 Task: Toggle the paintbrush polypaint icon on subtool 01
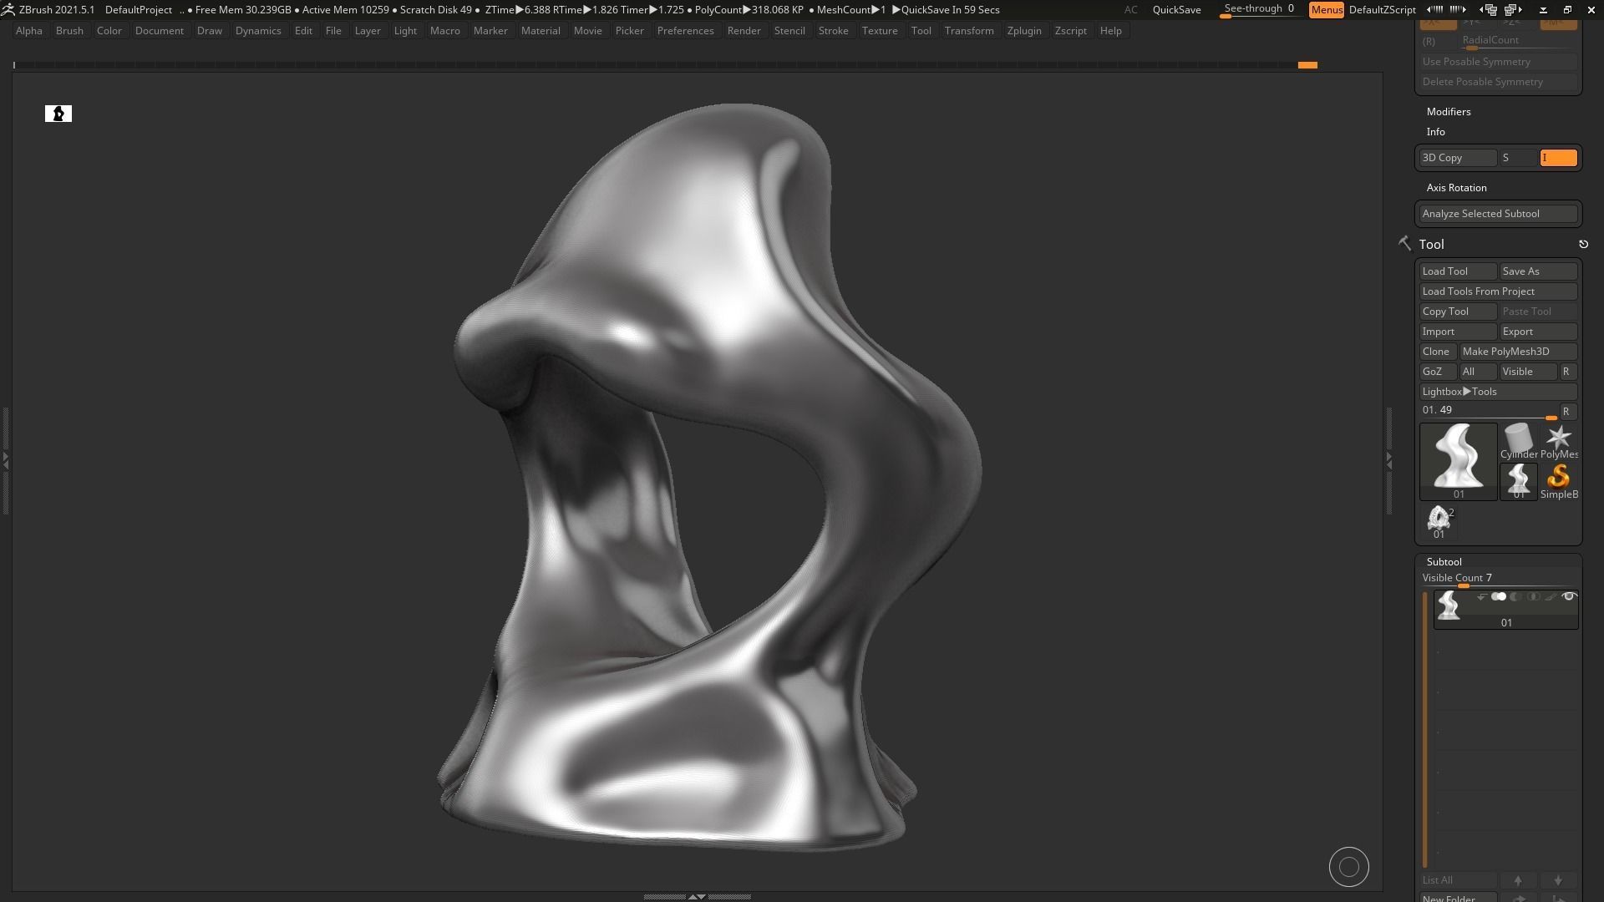1551,596
